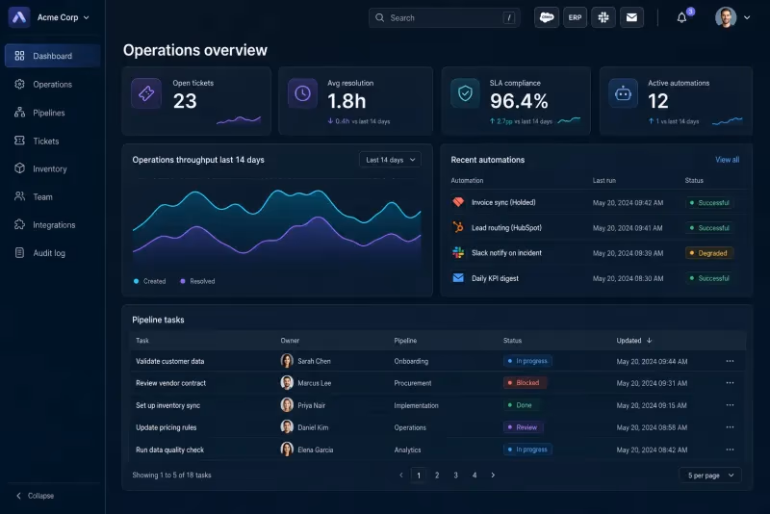Image resolution: width=770 pixels, height=514 pixels.
Task: Click the Search input field
Action: coord(444,17)
